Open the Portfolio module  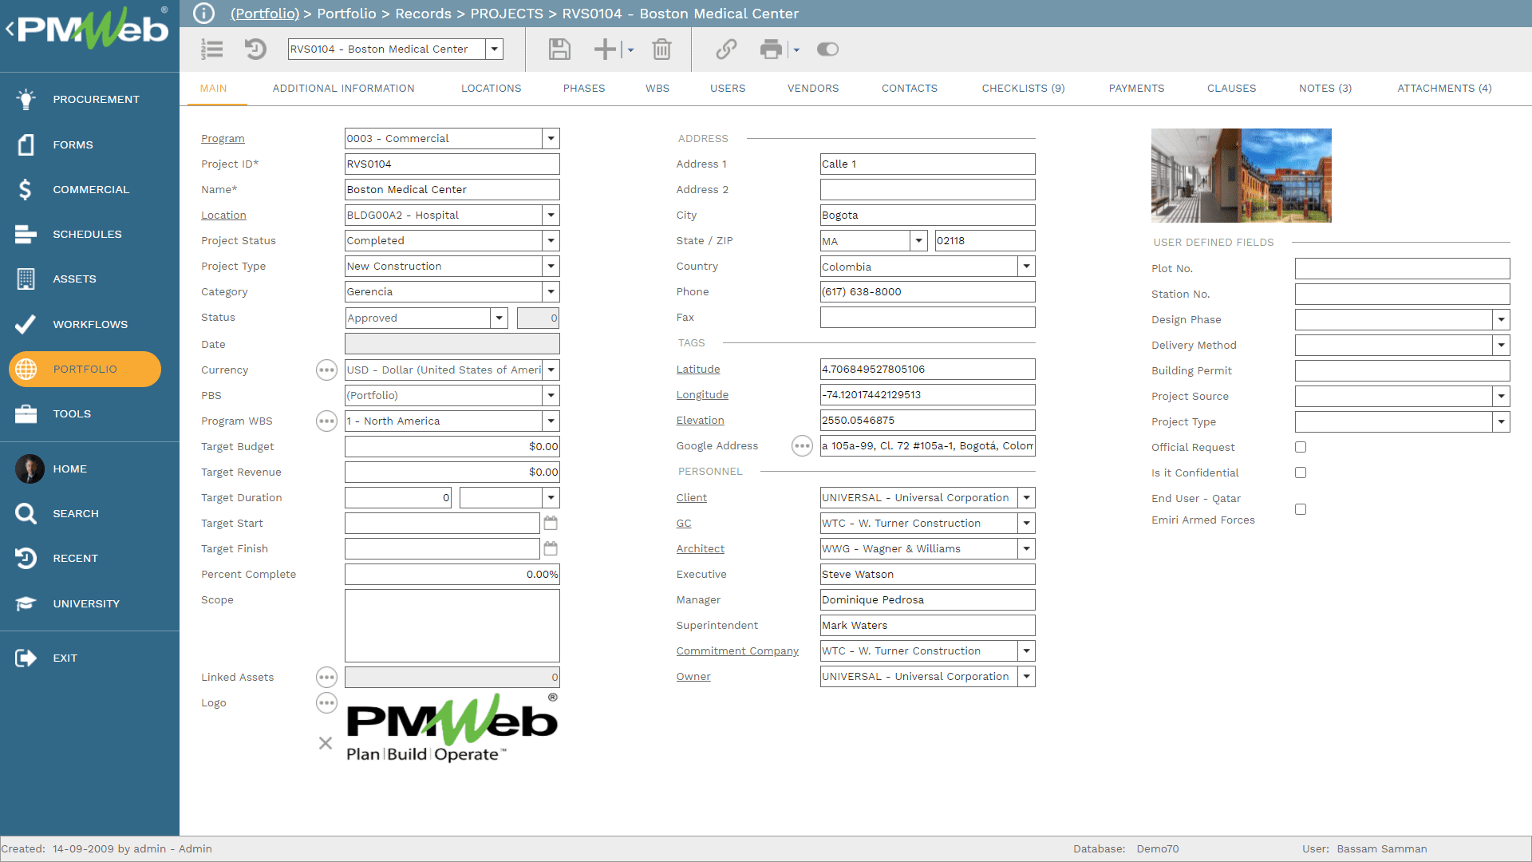pos(85,369)
